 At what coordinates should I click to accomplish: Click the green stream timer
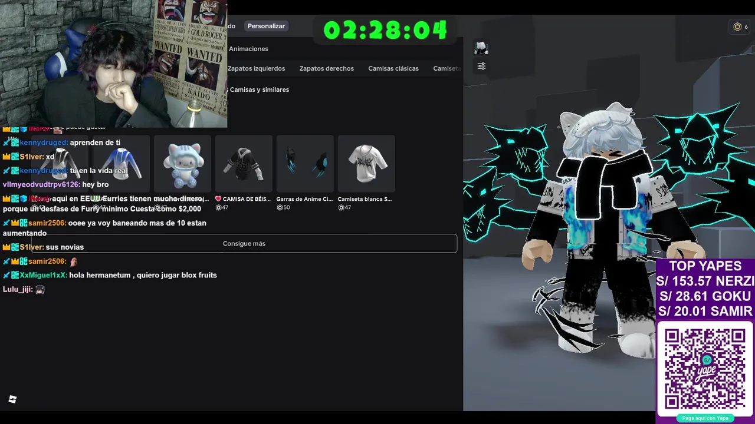pos(385,30)
